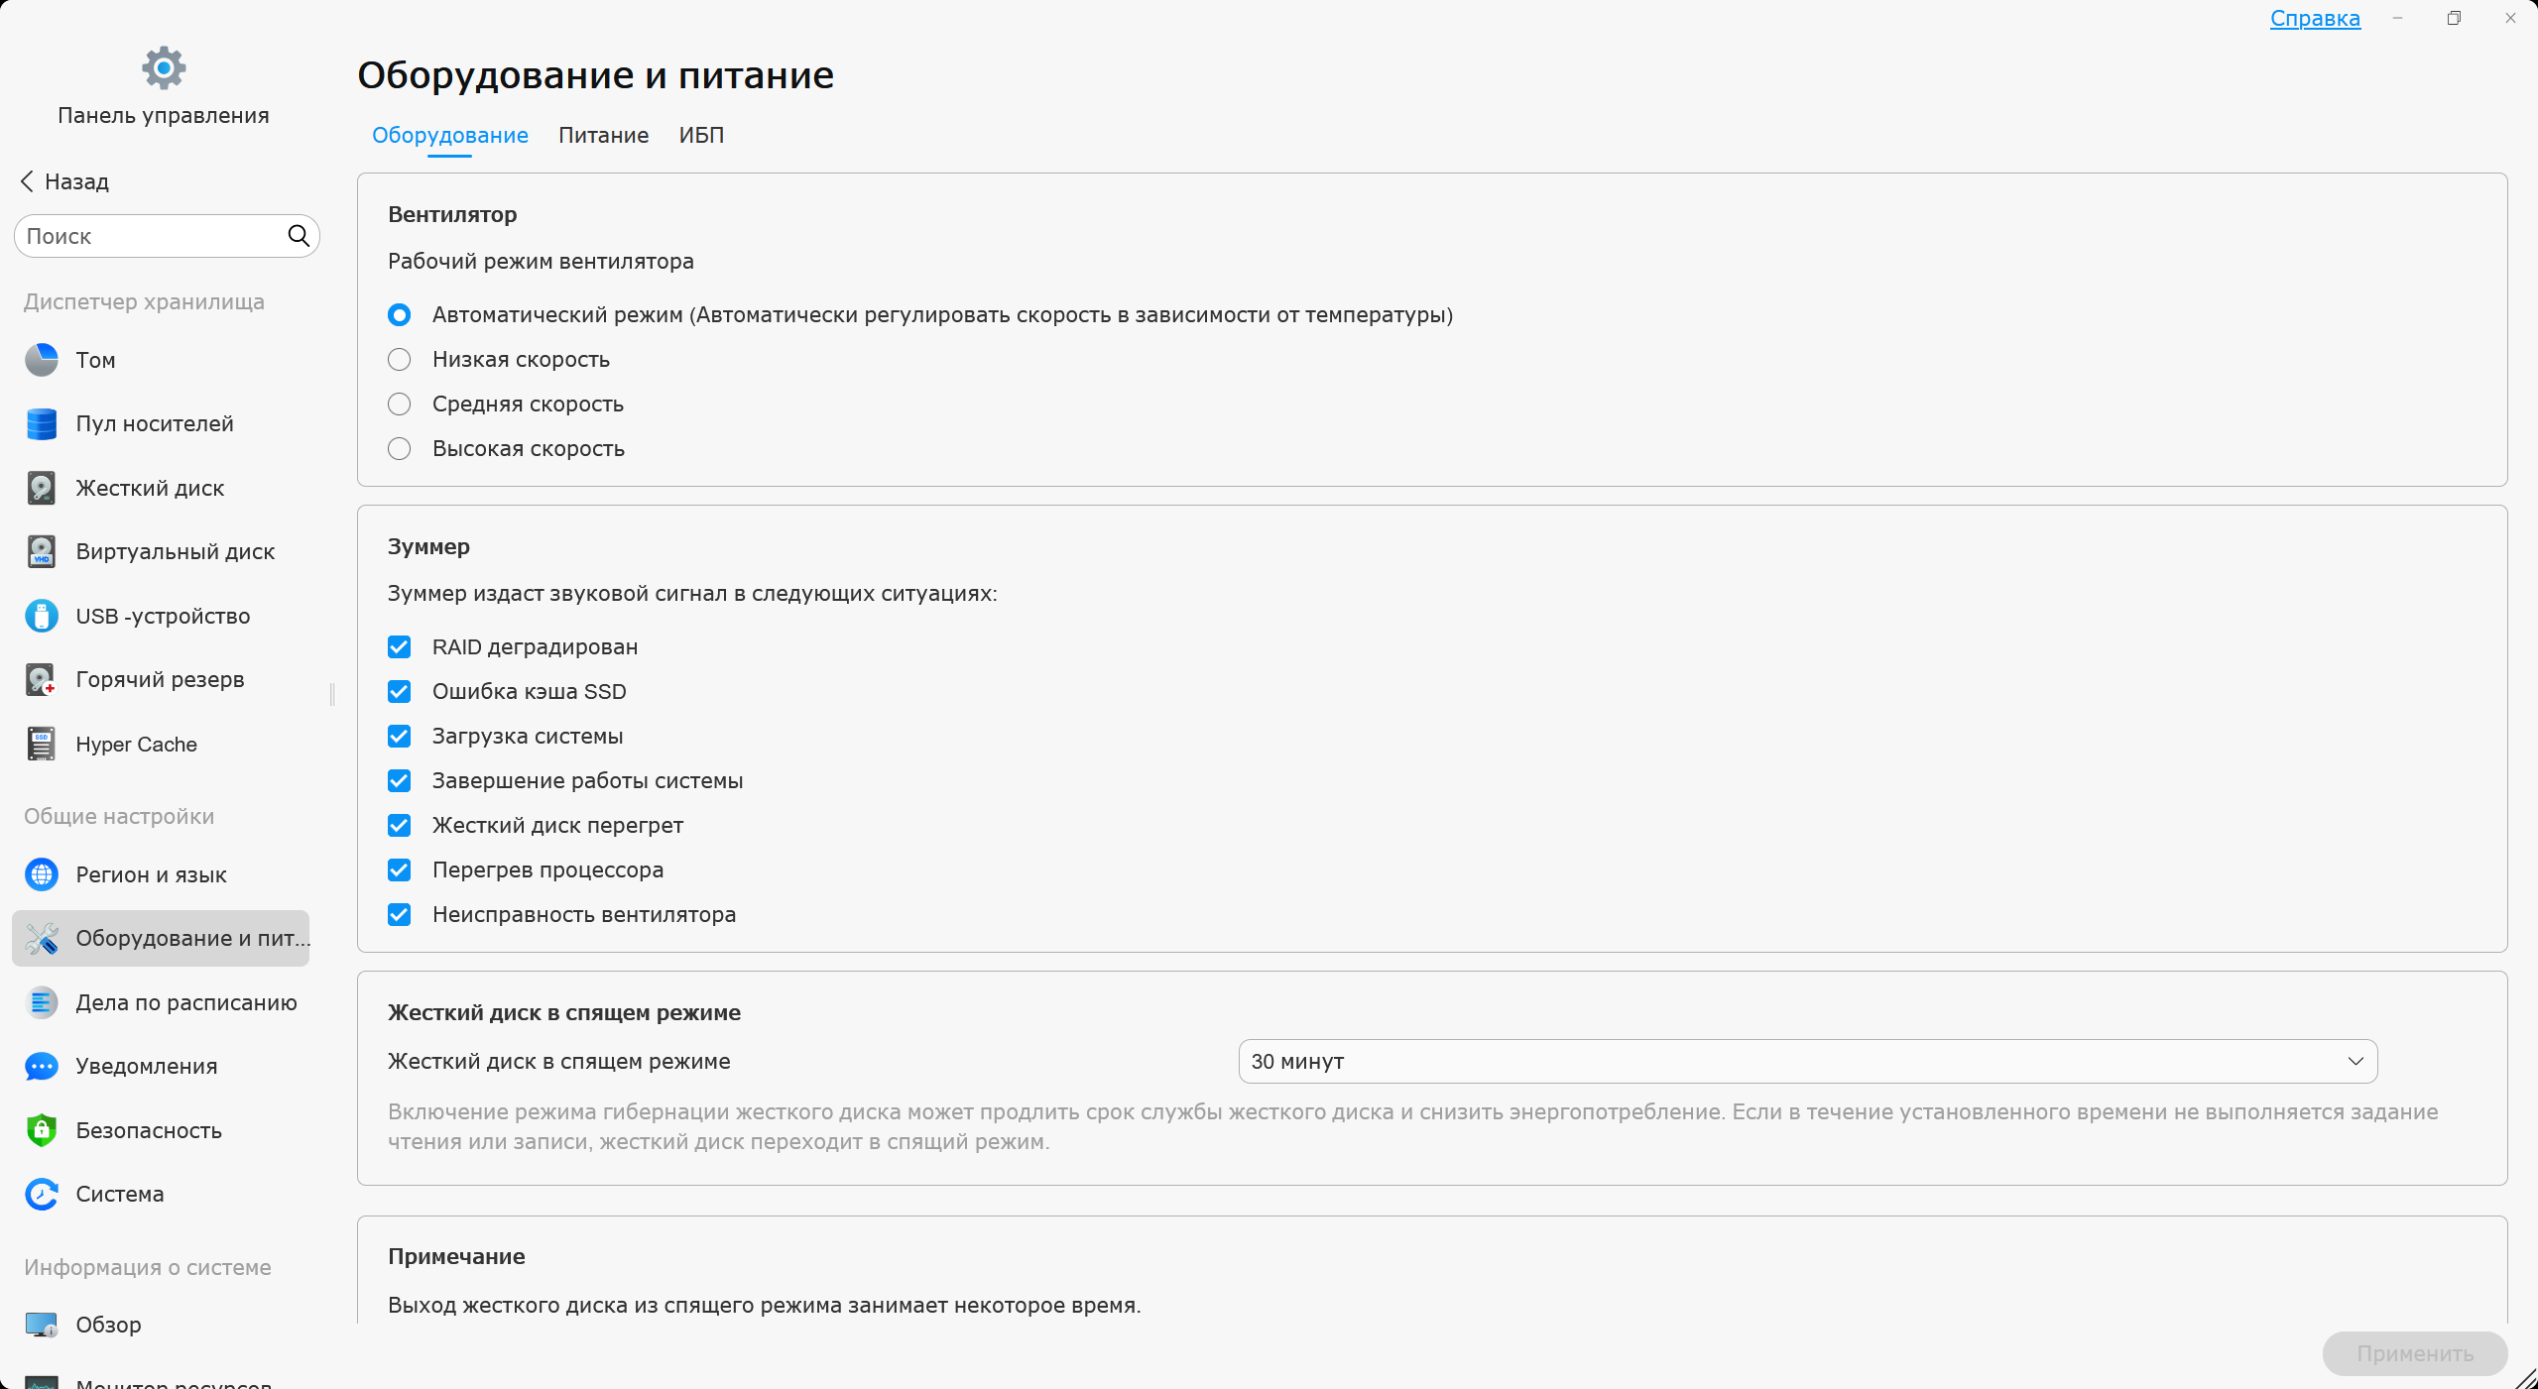Open the Безопасность shield icon

42,1130
